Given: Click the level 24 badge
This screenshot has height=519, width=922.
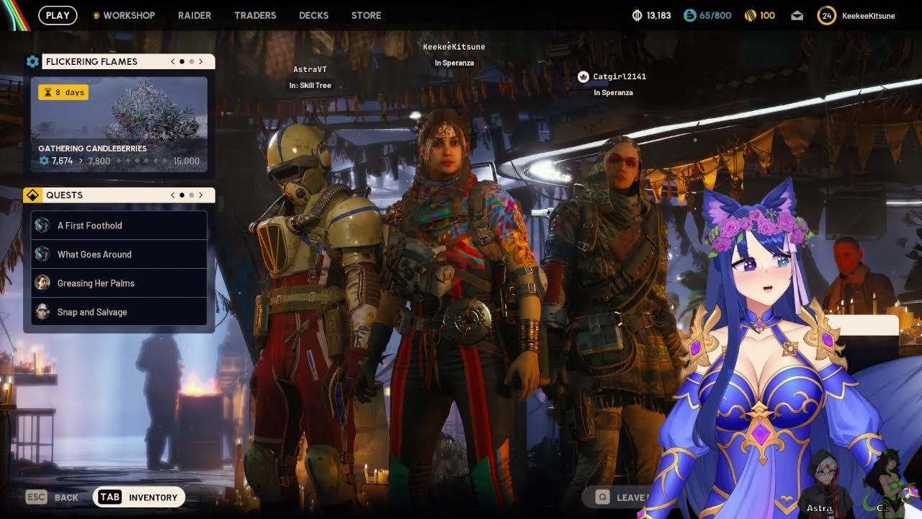Looking at the screenshot, I should pos(826,15).
